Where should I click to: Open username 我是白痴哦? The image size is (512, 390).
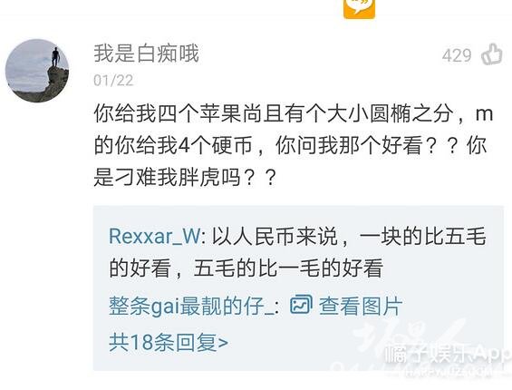coord(146,54)
